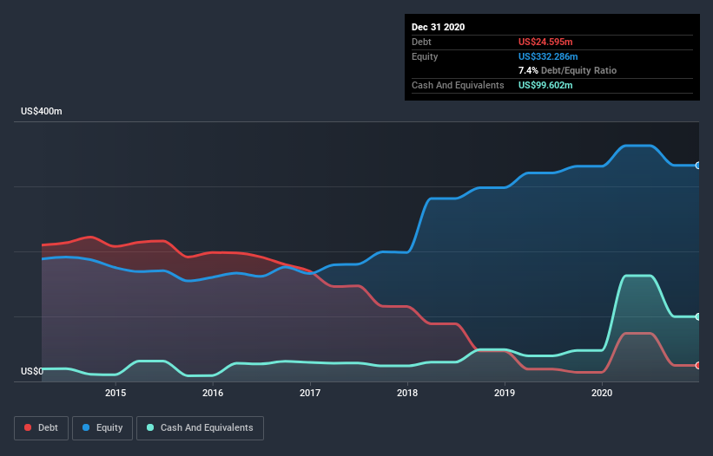Click the Equity row label in tooltip

coord(425,56)
